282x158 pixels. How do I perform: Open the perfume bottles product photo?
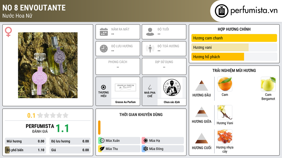coord(48,65)
